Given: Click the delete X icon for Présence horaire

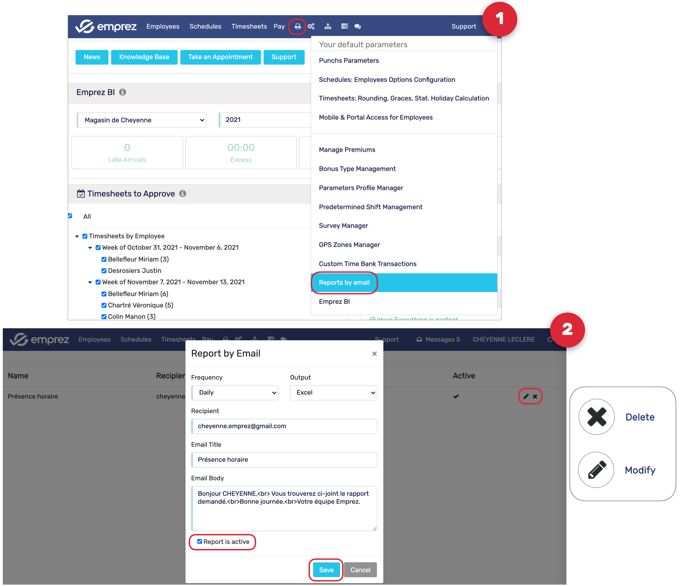Looking at the screenshot, I should coord(535,396).
